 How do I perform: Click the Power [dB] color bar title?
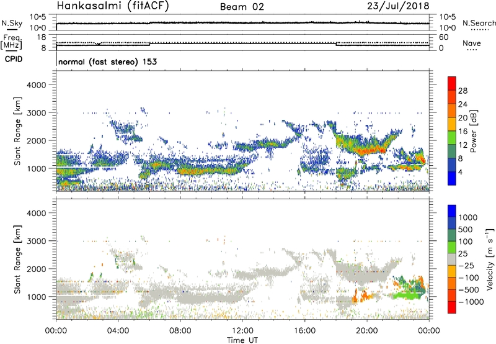coord(473,131)
